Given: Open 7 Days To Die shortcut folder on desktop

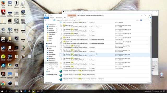Looking at the screenshot, I should (10, 49).
